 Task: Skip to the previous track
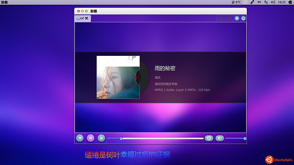[80, 138]
